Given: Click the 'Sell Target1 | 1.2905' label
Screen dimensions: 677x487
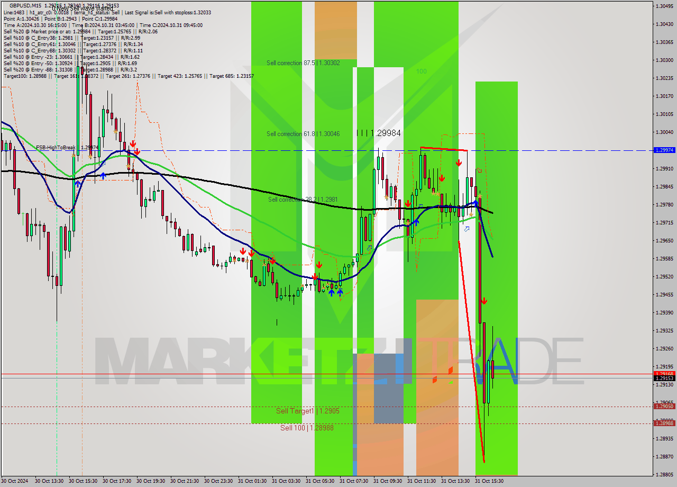Looking at the screenshot, I should pyautogui.click(x=308, y=411).
